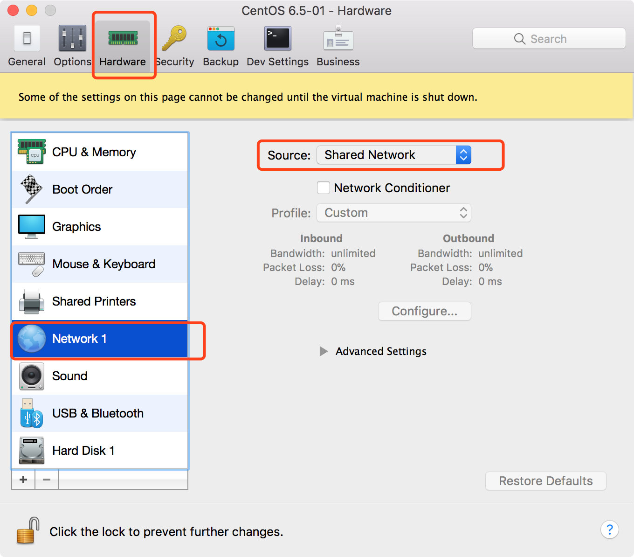Minimize the window with the yellow button

click(32, 10)
